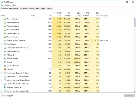Click the scrollbar down arrow
Viewport: 136px width, 99px height.
135,91
